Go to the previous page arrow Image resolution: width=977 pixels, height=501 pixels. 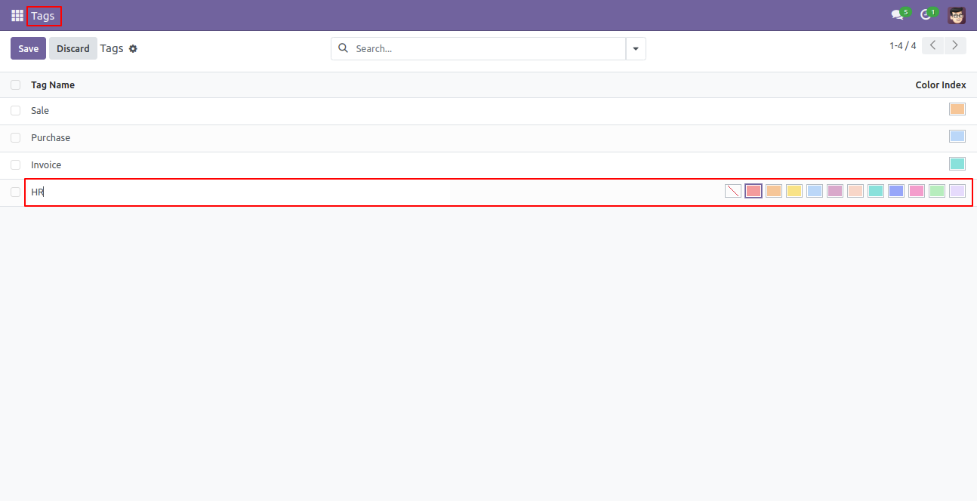[x=933, y=45]
